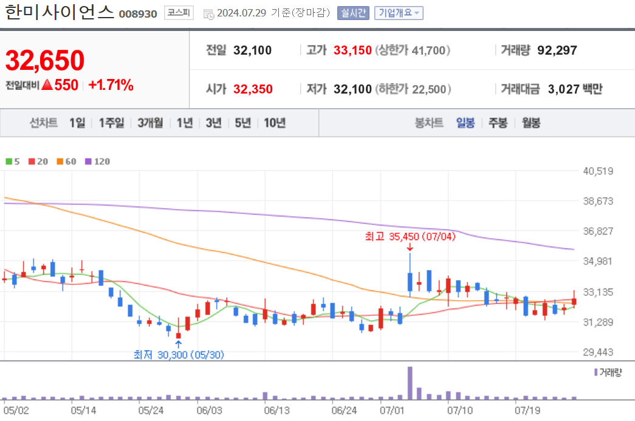Click the 07/10 date axis label
This screenshot has width=635, height=421.
point(459,411)
